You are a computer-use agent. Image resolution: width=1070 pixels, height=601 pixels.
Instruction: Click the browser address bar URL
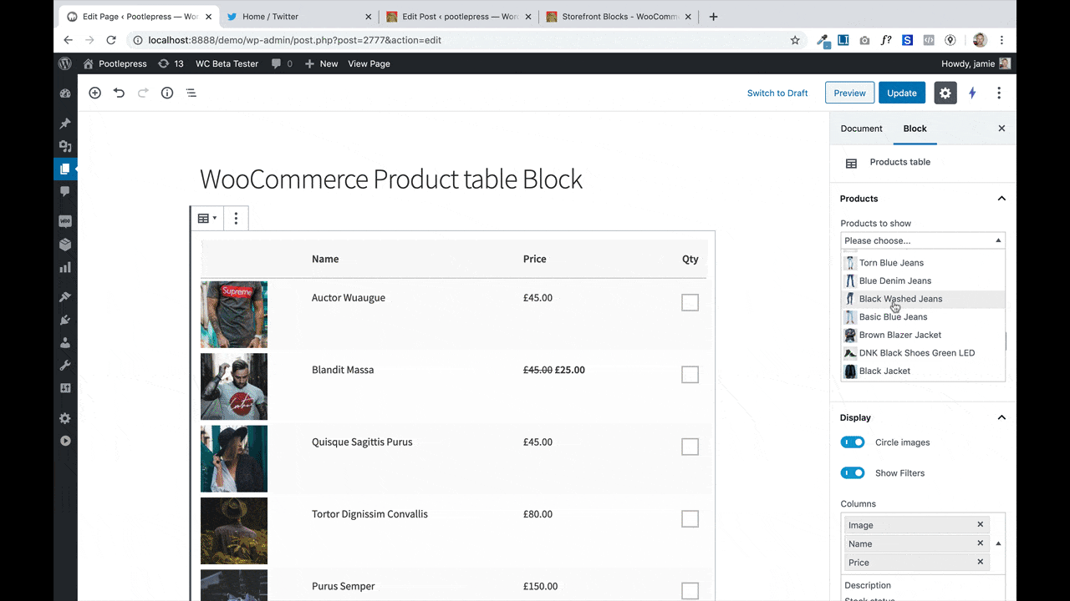(294, 40)
